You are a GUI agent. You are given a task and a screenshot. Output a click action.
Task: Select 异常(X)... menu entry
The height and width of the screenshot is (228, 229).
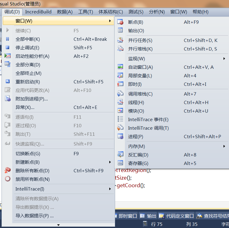[x=58, y=107]
